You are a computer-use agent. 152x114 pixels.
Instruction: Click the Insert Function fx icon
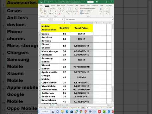[x=62, y=20]
